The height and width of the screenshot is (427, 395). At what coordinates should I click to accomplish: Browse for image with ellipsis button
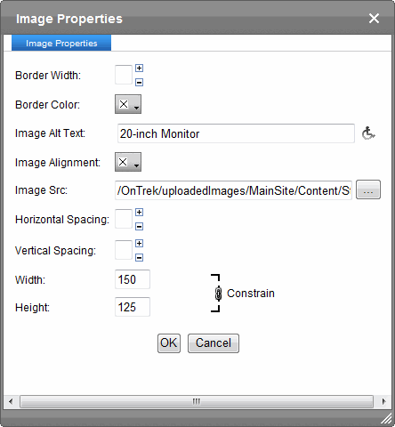coord(368,189)
